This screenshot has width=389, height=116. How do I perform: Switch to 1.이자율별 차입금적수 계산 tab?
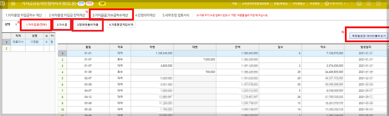(23, 15)
